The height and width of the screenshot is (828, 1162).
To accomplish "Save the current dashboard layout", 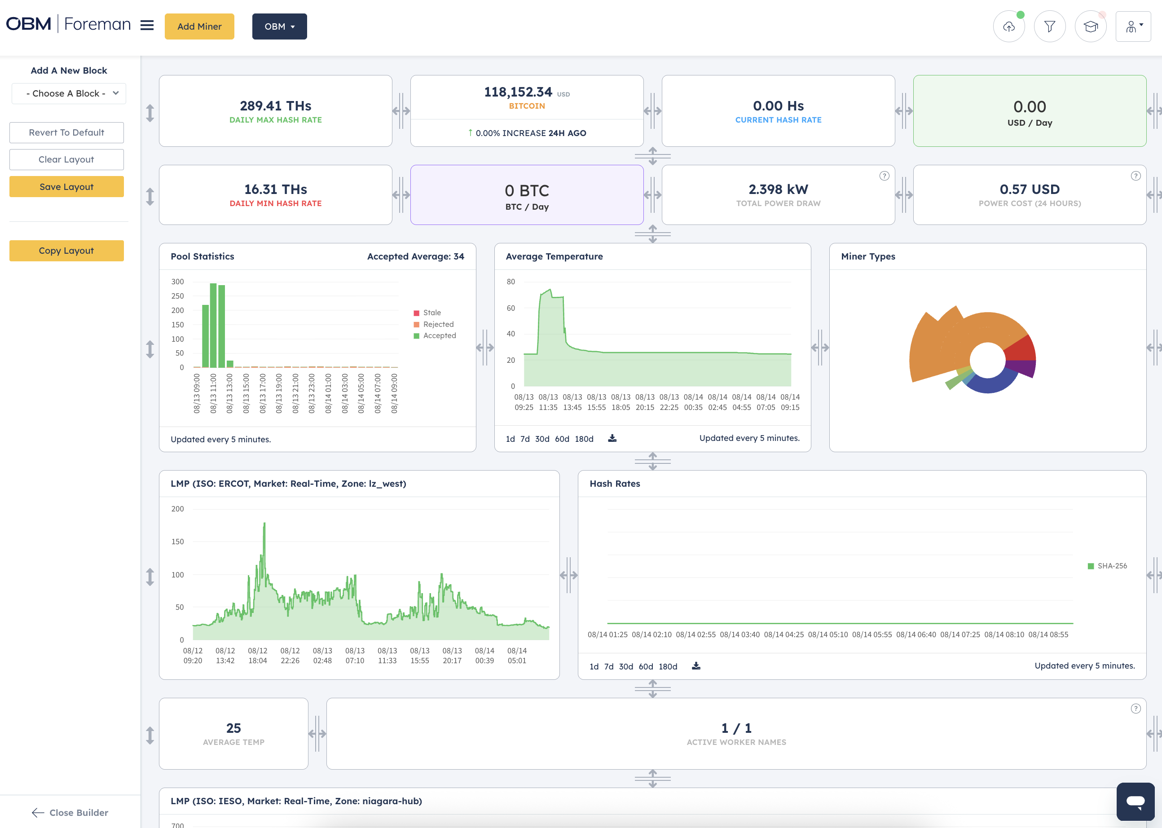I will 66,186.
